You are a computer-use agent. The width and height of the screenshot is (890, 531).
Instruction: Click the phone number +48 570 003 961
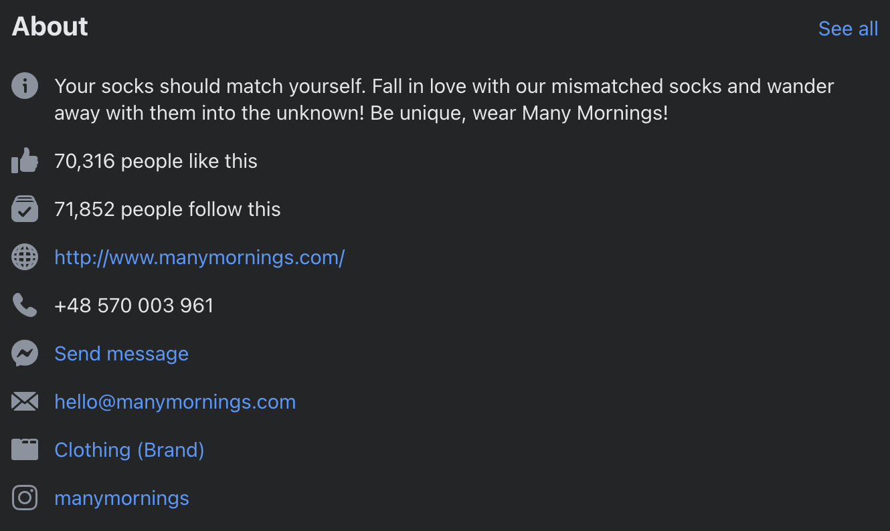[x=134, y=306]
